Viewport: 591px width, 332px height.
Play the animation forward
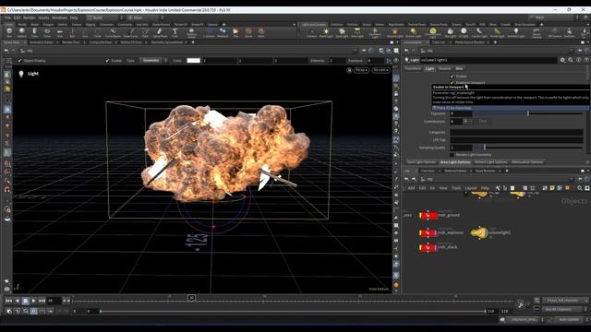pos(33,301)
